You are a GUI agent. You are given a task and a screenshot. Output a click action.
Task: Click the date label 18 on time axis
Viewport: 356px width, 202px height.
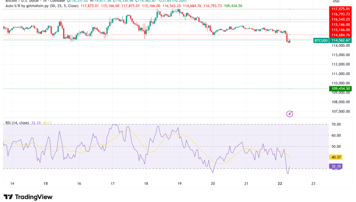pos(146,184)
